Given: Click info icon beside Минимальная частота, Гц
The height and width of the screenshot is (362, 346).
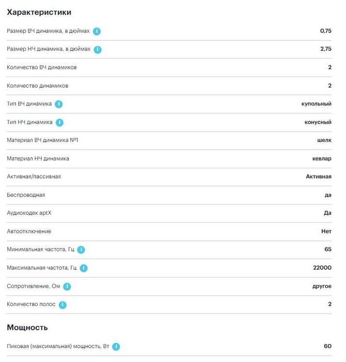Looking at the screenshot, I should 81,250.
